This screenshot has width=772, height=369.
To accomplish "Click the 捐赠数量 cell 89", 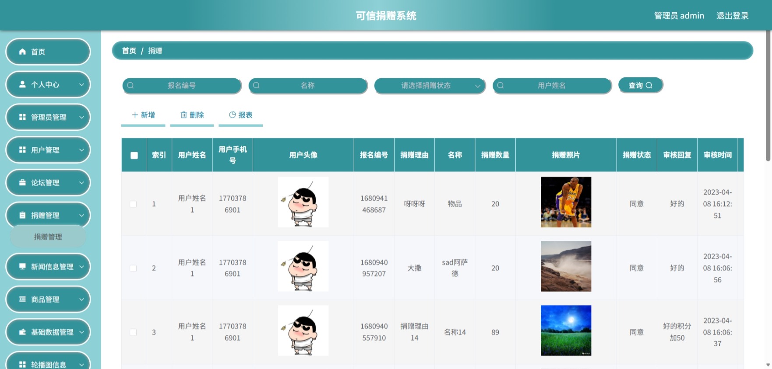I will (x=495, y=332).
